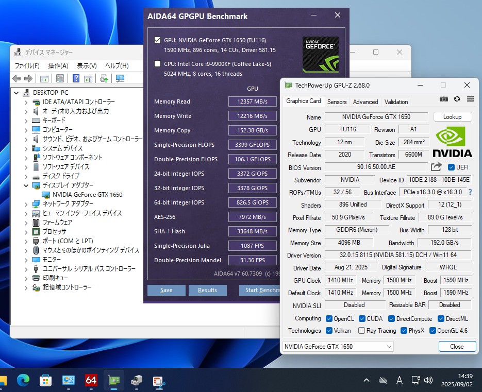This screenshot has height=392, width=482.
Task: Expand the ディスク ドライブ node
Action: [x=26, y=176]
